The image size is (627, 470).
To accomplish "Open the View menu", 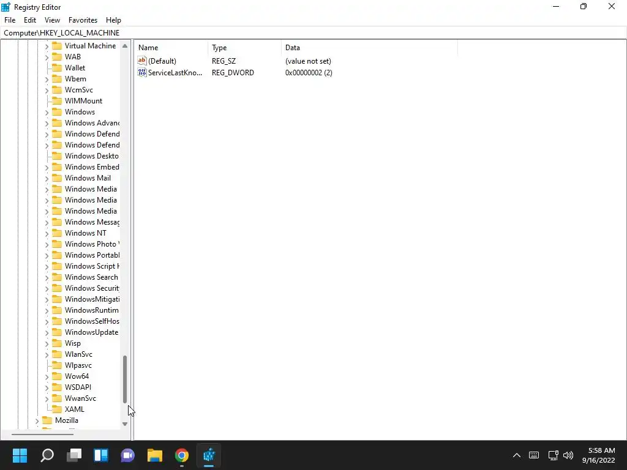I will (x=52, y=20).
